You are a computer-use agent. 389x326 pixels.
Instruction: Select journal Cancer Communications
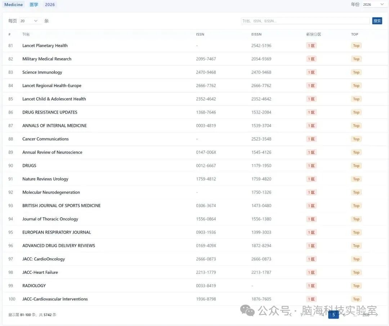[45, 139]
